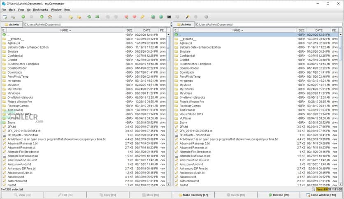The image size is (344, 199).
Task: Click the wrench tool icon in toolbar
Action: pyautogui.click(x=187, y=17)
